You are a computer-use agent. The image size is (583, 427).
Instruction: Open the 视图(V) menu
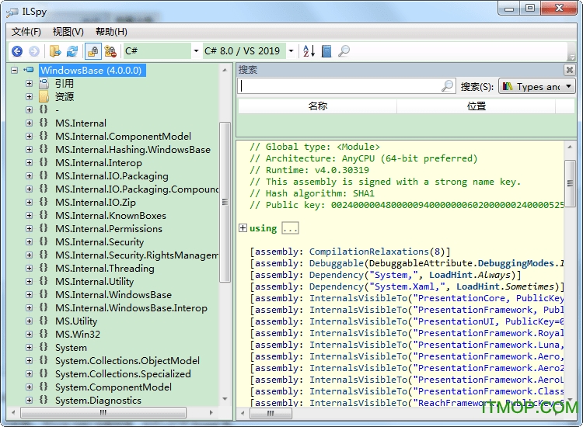[x=68, y=32]
